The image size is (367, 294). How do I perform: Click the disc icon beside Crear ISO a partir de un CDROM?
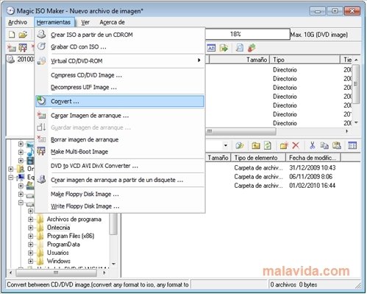[41, 34]
